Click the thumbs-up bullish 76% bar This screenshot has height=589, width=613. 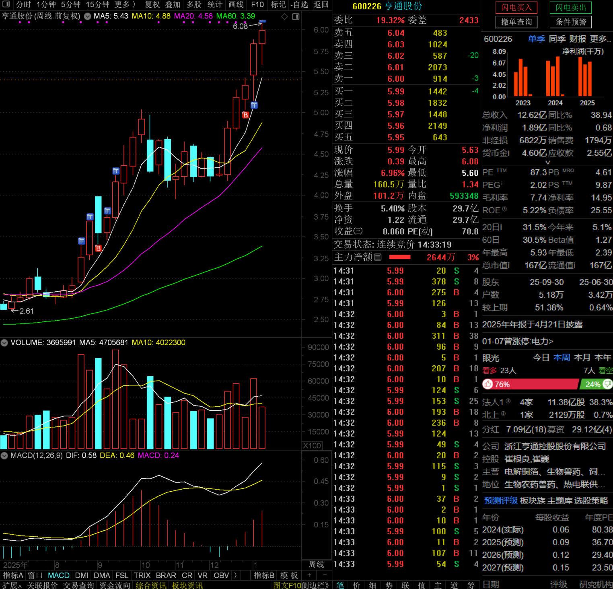[531, 384]
